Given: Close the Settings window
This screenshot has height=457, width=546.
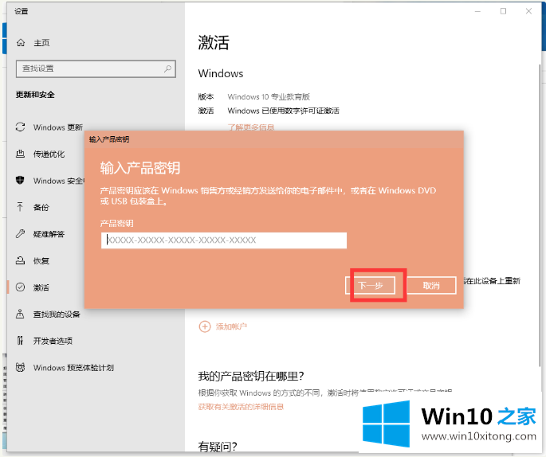Looking at the screenshot, I should (528, 11).
